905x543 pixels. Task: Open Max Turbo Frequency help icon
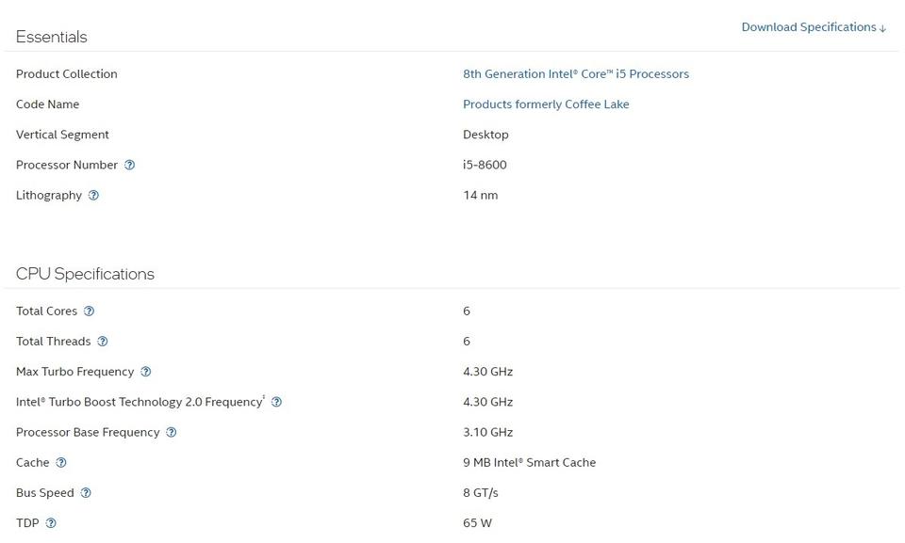145,372
